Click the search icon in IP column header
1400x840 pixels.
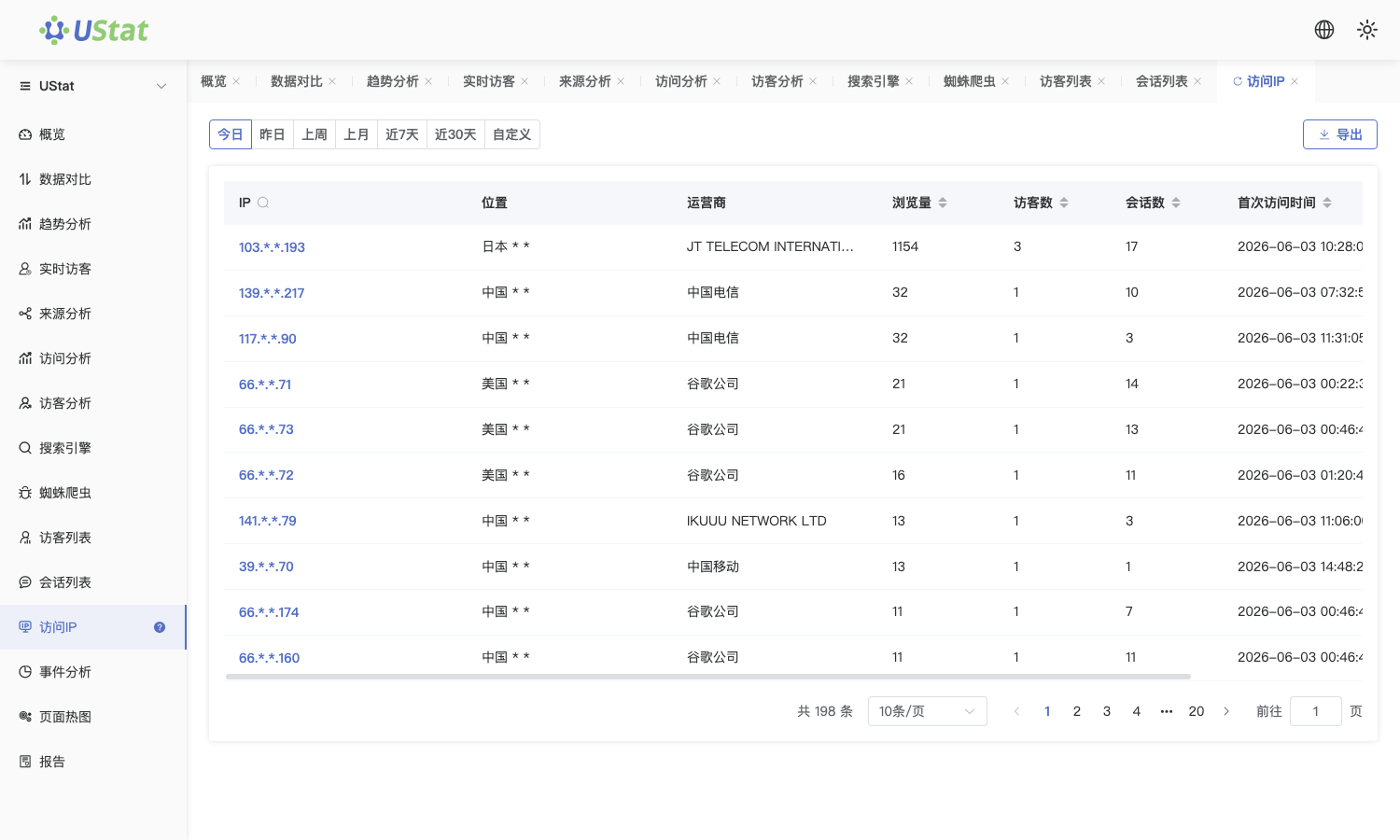(263, 203)
